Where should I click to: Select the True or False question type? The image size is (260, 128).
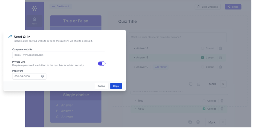pyautogui.click(x=76, y=21)
